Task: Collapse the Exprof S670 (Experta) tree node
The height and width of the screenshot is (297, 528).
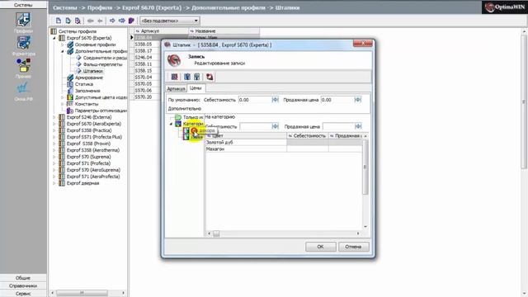Action: click(x=54, y=39)
